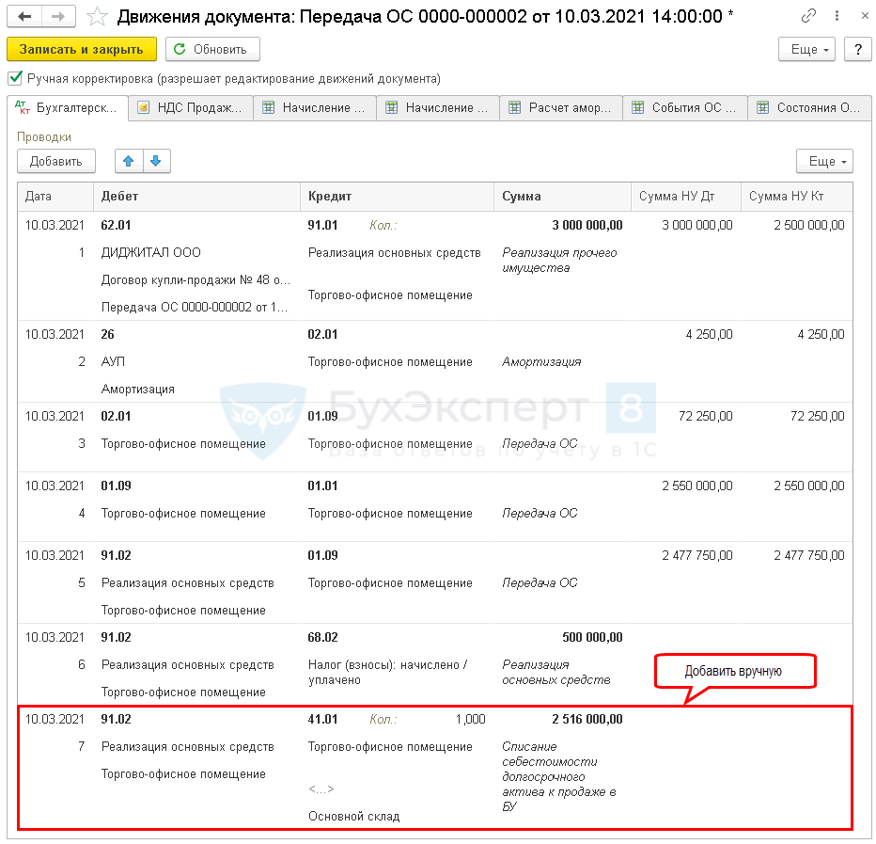Select the 3 000 000,00 sum cell
876x844 pixels.
[587, 225]
